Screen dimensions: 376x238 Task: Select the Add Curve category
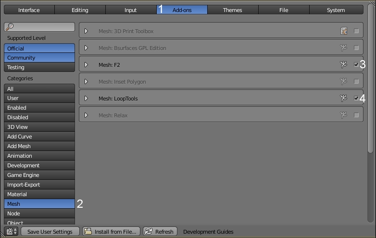coord(39,137)
